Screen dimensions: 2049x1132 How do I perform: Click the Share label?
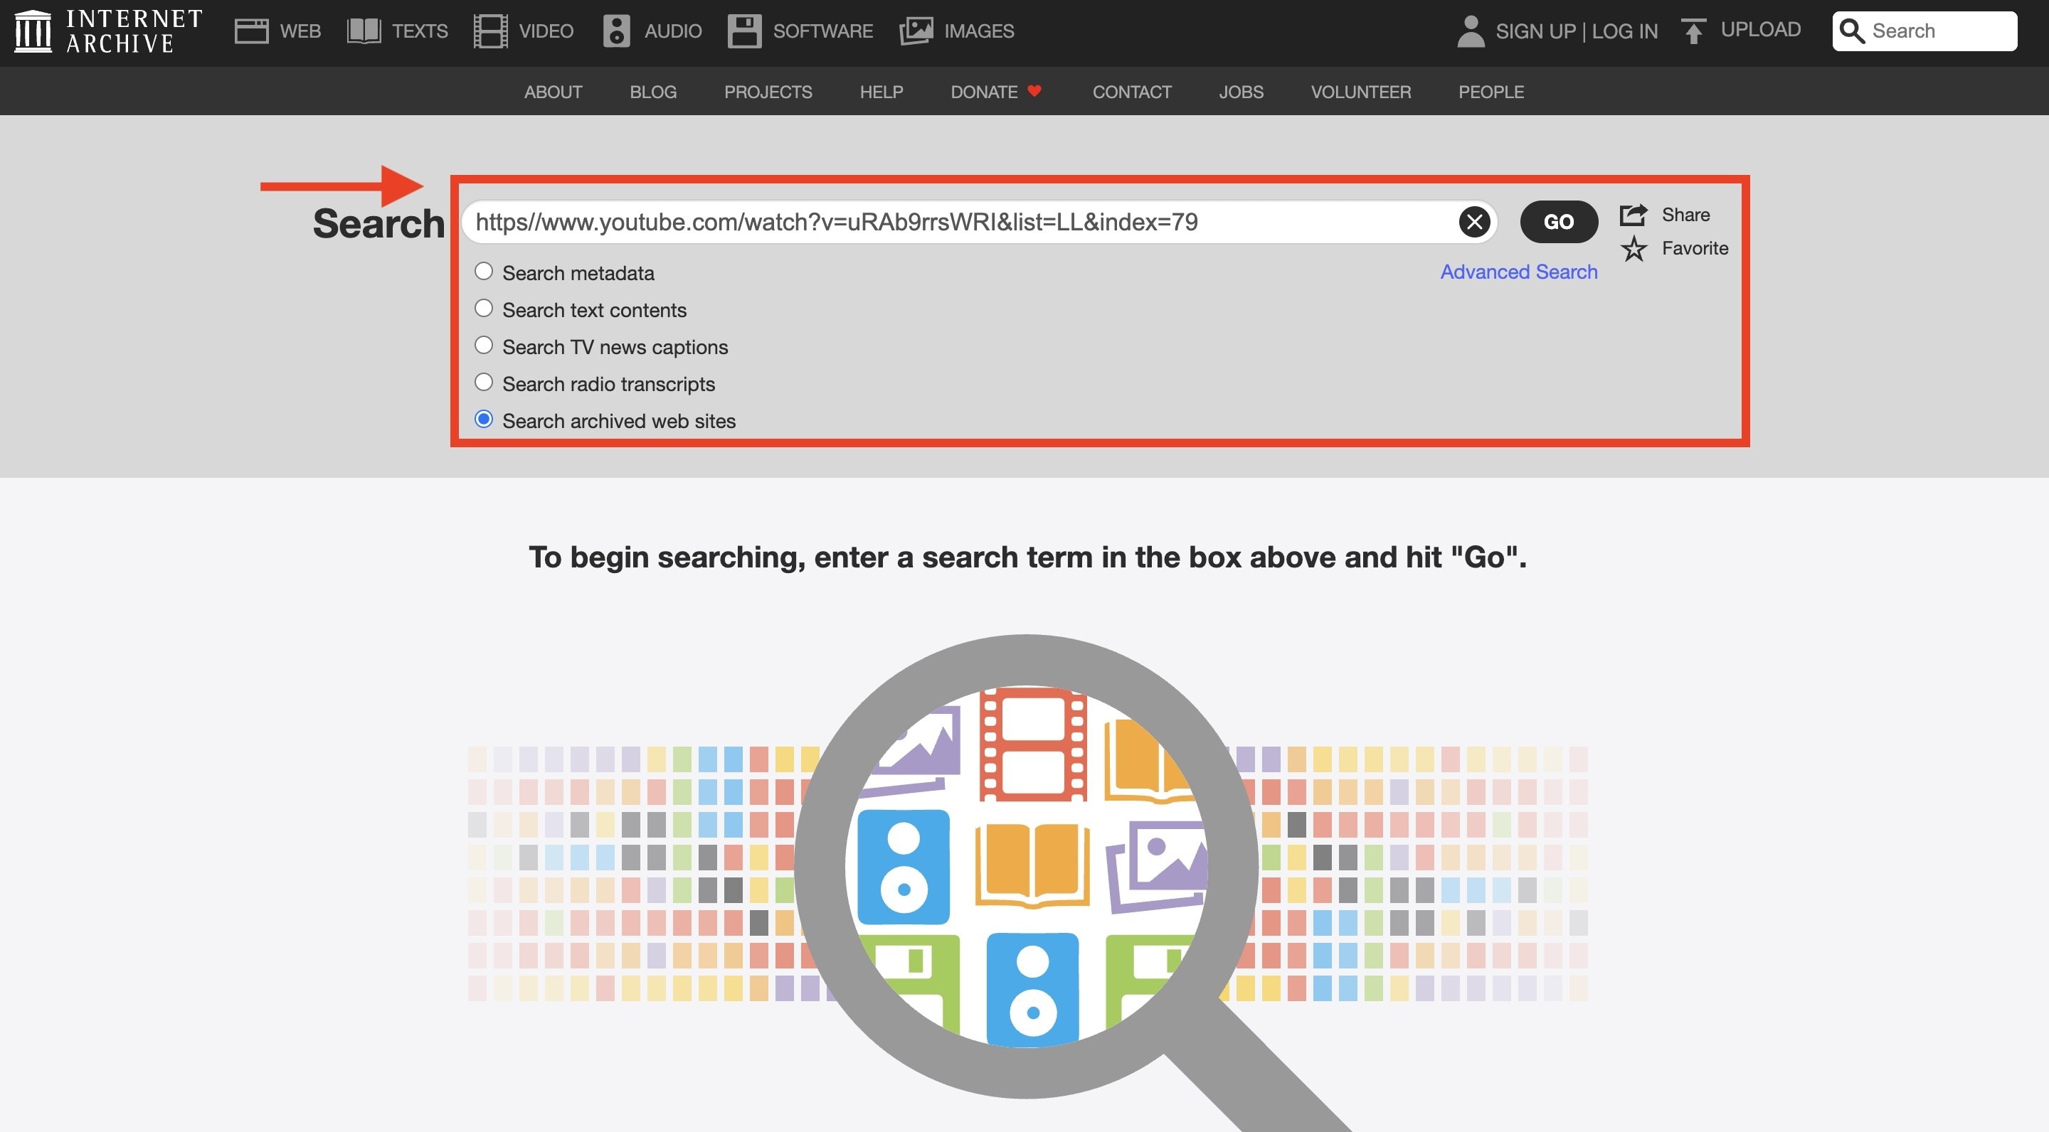tap(1685, 215)
